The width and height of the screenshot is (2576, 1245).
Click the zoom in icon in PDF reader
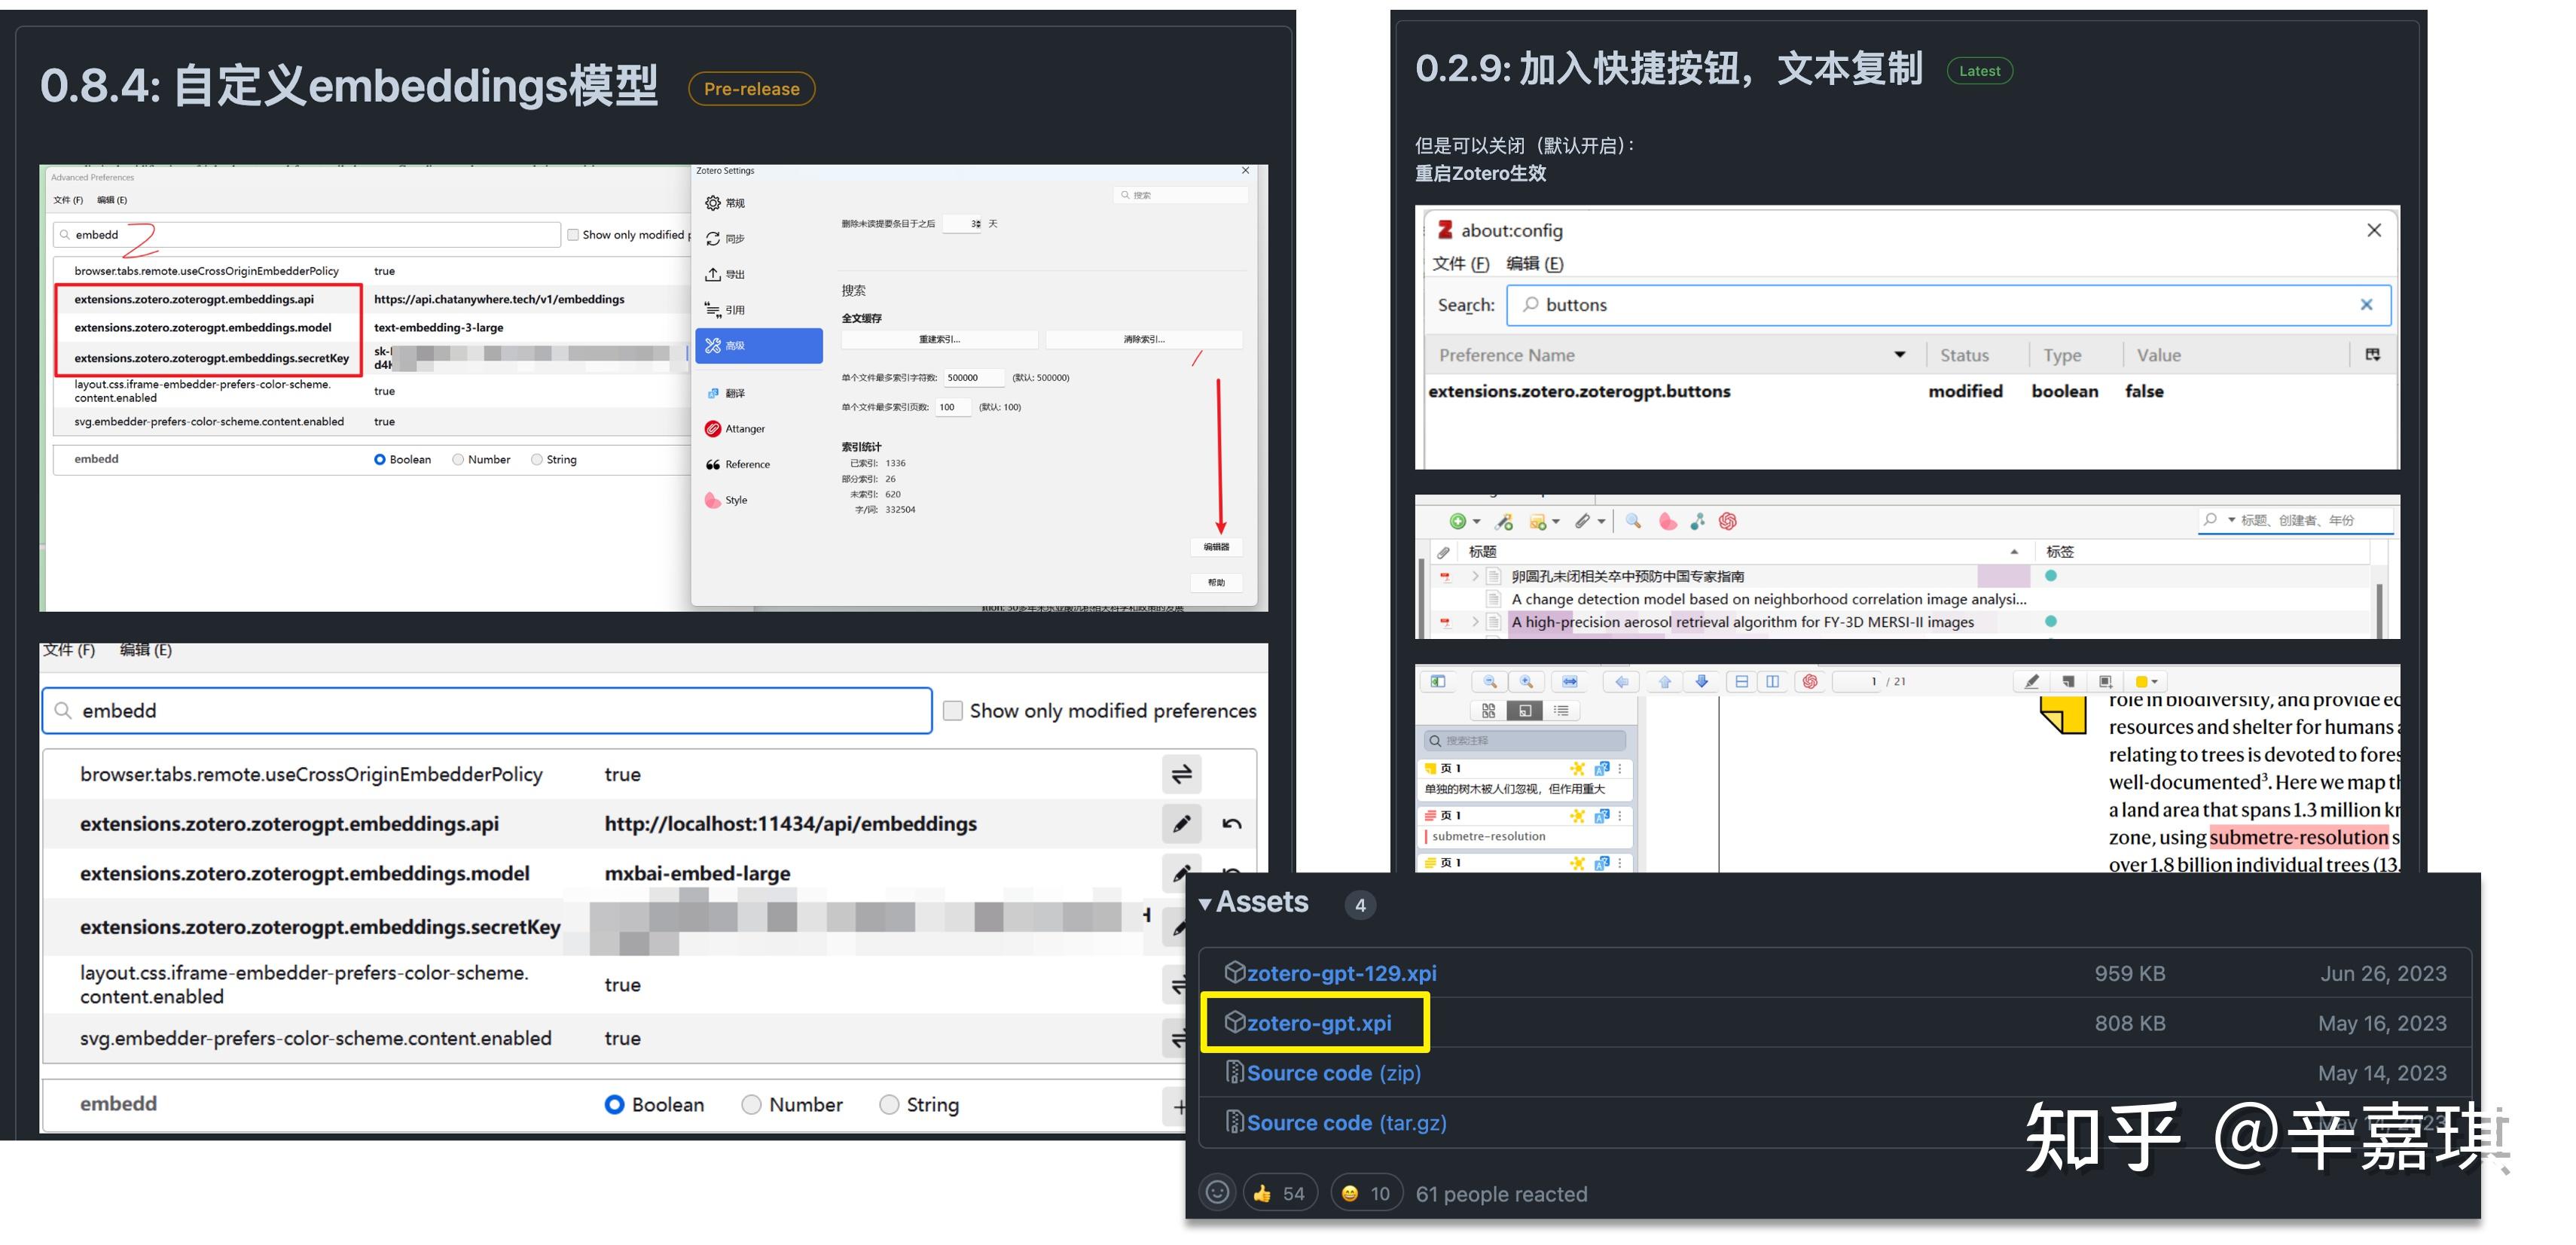click(1526, 683)
